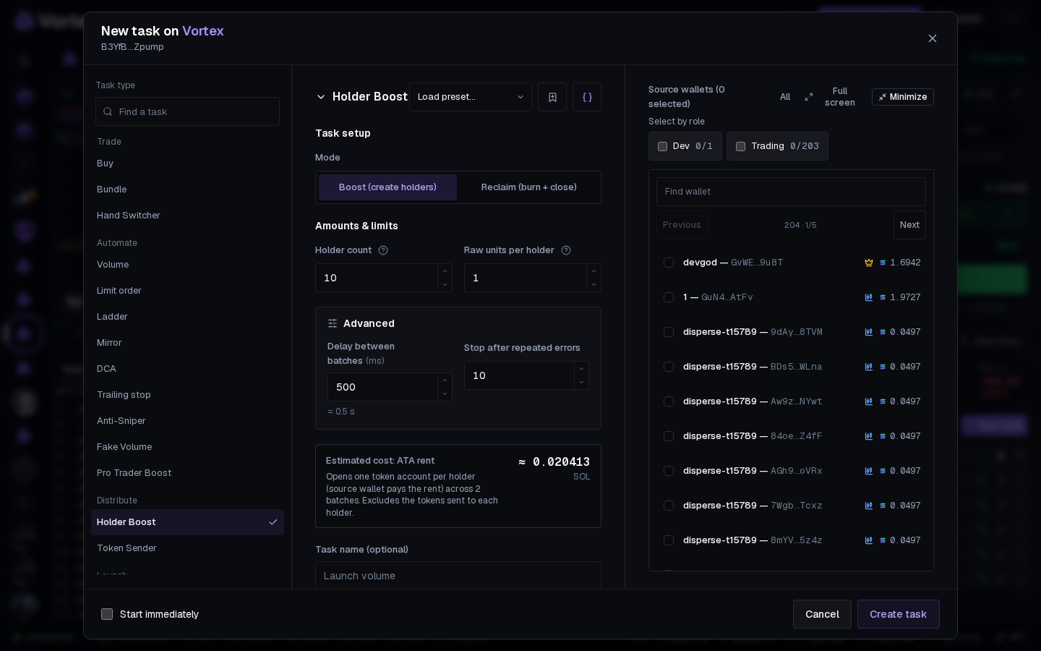Click chart icon on wallet 1 GuN4..AtFv

click(x=869, y=297)
